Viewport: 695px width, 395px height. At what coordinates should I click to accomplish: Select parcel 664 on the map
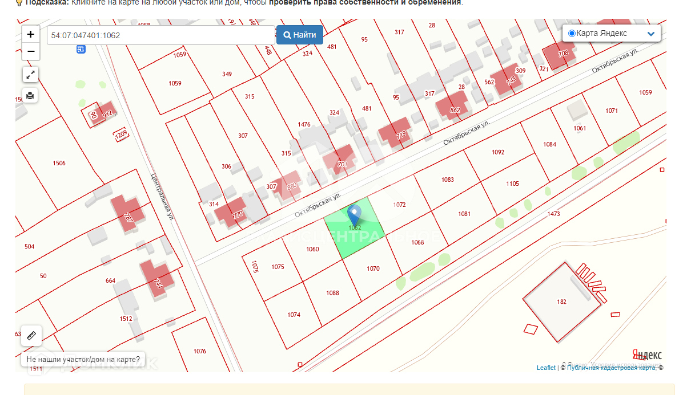110,280
